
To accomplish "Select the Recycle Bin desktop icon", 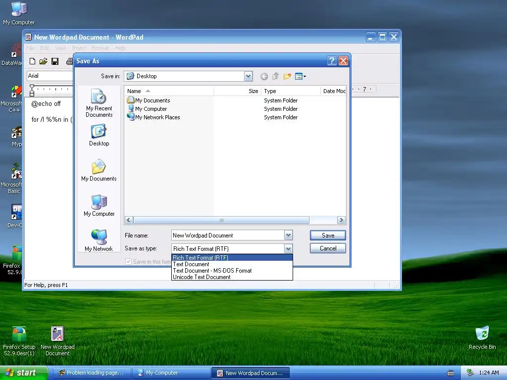I will click(x=482, y=337).
